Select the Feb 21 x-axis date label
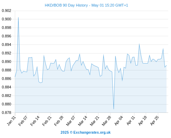 [x=47, y=121]
